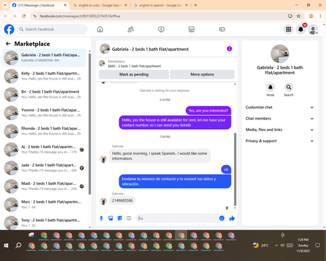Switch to the english to urdu tab
This screenshot has width=326, height=261.
coord(100,5)
